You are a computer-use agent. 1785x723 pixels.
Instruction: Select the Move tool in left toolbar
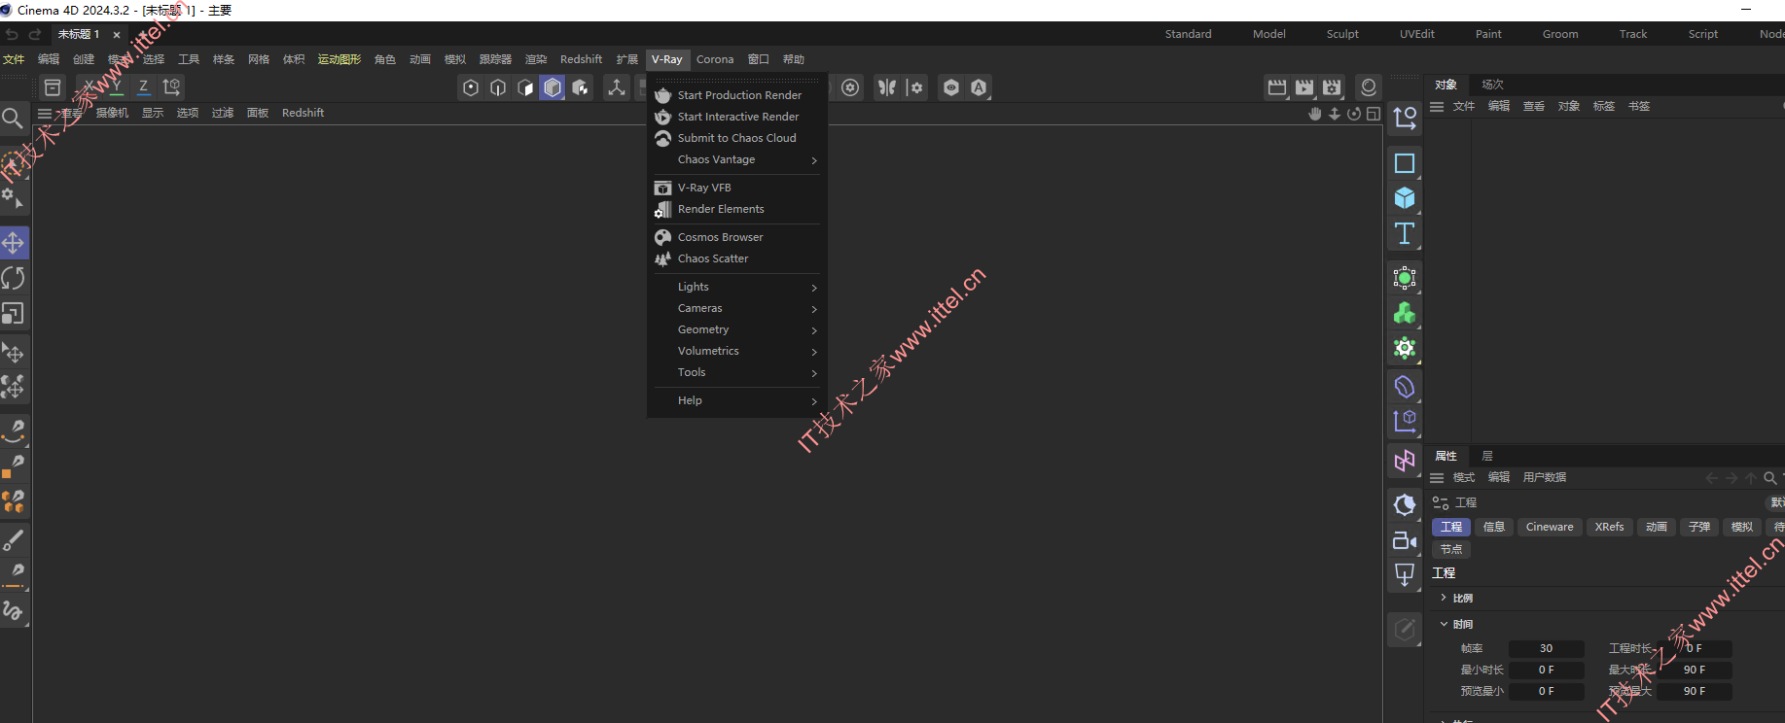(14, 243)
